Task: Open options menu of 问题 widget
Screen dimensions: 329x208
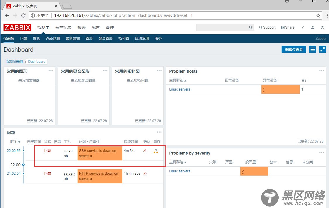Action: (x=159, y=132)
